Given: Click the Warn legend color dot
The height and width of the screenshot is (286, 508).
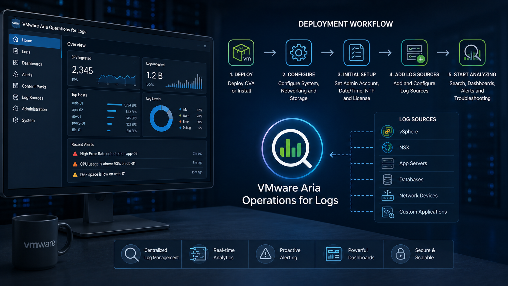Looking at the screenshot, I should [180, 115].
